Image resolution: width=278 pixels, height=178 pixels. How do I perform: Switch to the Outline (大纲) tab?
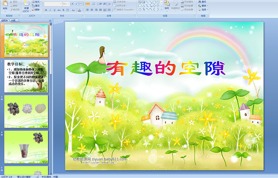pos(14,20)
